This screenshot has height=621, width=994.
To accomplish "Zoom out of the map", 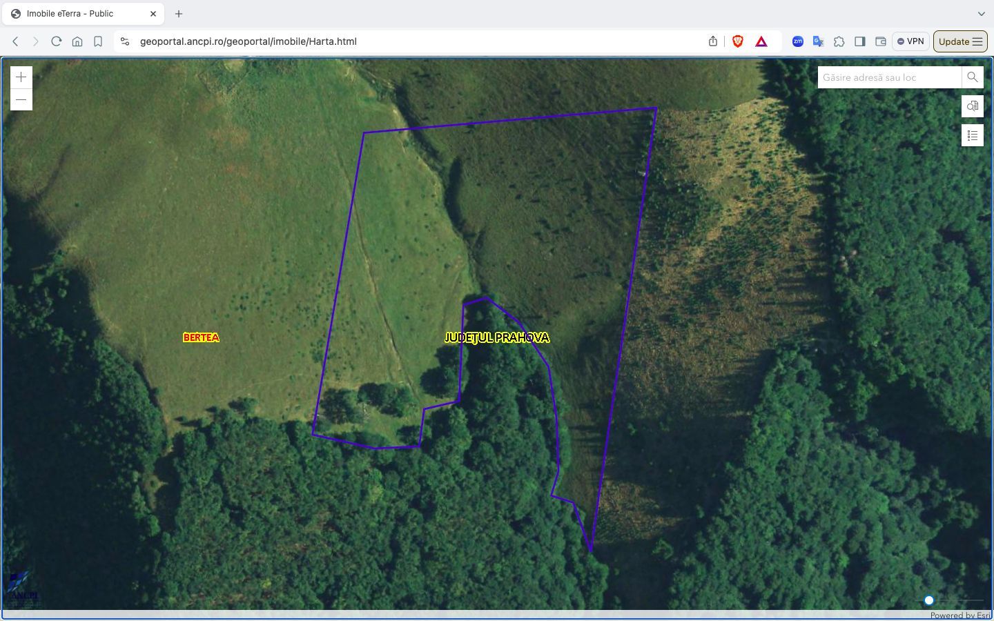I will [x=21, y=99].
